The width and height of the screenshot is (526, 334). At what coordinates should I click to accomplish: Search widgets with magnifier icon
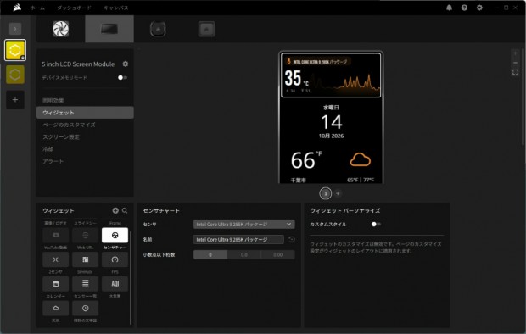[125, 210]
